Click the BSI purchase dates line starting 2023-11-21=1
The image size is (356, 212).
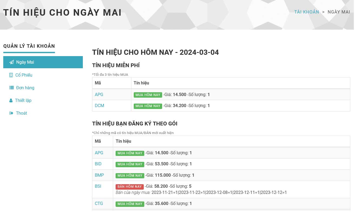pyautogui.click(x=219, y=192)
